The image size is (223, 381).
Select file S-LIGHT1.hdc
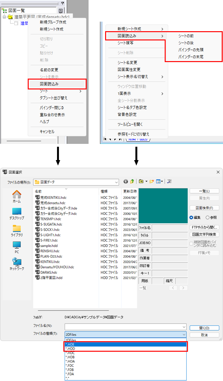(50, 235)
